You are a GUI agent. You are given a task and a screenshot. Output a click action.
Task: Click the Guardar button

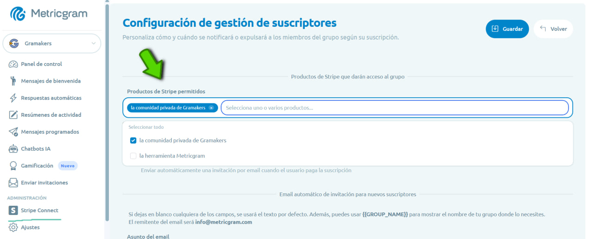click(507, 29)
